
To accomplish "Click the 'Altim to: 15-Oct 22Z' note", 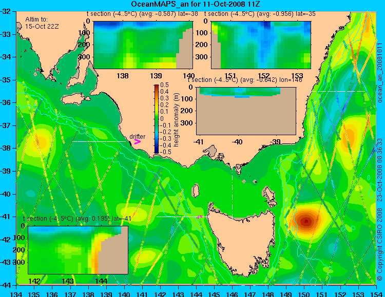I will coord(42,23).
